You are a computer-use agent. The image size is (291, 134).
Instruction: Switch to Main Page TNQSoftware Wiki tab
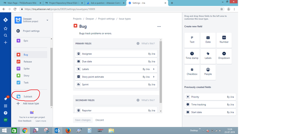coord(22,3)
